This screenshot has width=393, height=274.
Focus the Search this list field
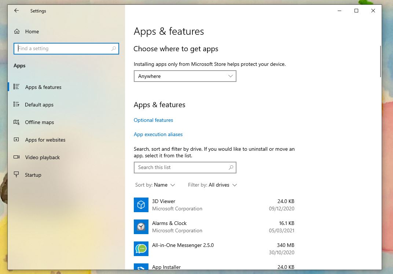click(181, 168)
